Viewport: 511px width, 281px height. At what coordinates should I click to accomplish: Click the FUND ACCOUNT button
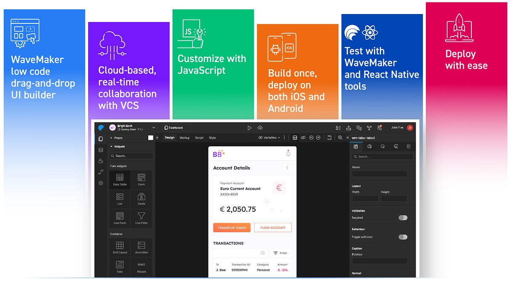point(273,227)
